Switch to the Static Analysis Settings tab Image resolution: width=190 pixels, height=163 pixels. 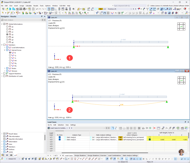tap(130, 155)
